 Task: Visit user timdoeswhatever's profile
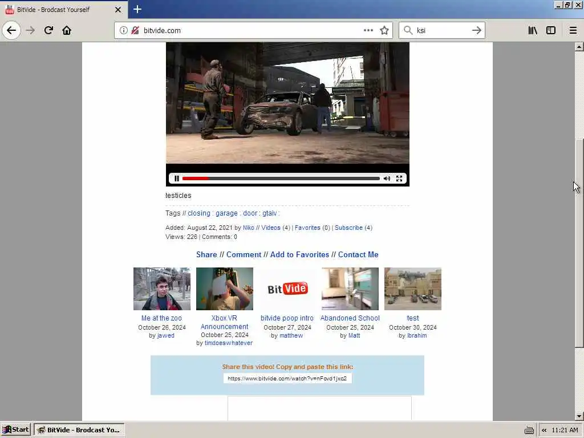229,343
